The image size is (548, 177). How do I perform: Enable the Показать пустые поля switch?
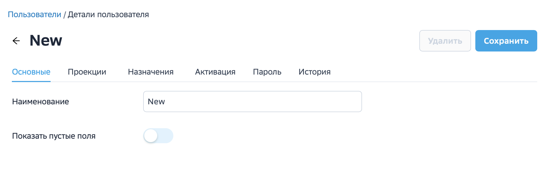(x=158, y=136)
